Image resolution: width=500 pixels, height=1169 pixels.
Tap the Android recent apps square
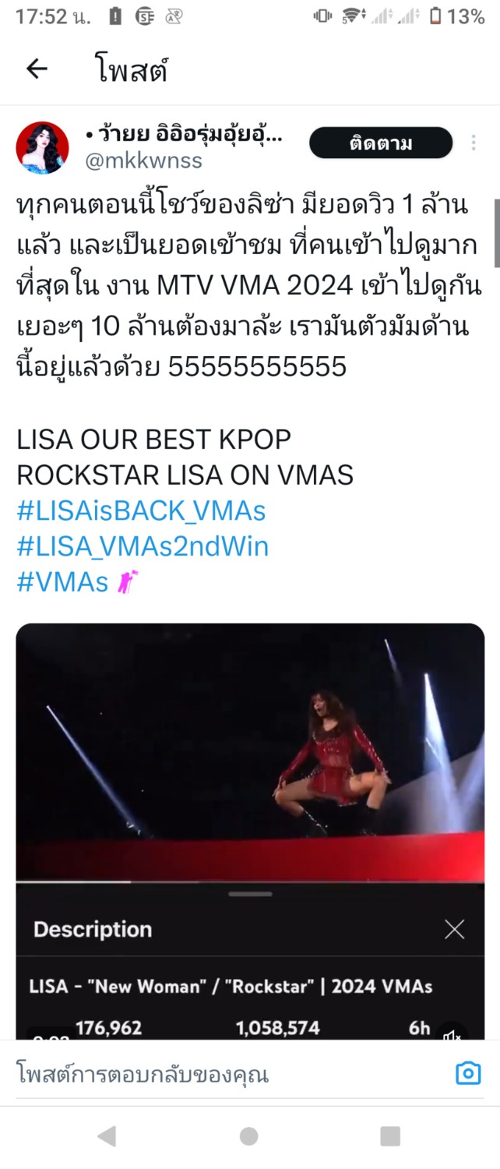pos(390,1136)
